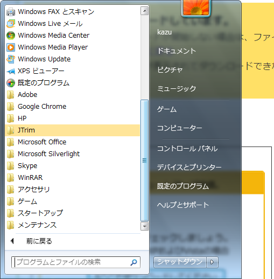274x279 pixels.
Task: Launch Windows Media Center text entry
Action: (53, 36)
